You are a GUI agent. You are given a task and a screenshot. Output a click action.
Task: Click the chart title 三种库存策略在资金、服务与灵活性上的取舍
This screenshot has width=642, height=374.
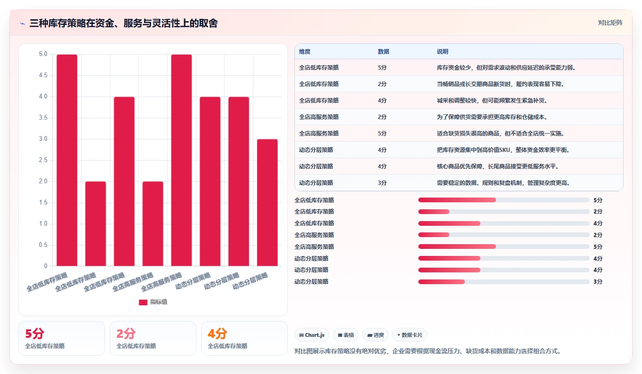tap(123, 24)
